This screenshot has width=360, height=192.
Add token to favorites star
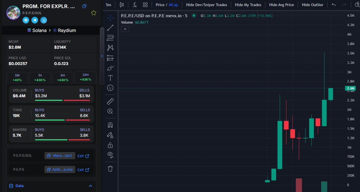[94, 13]
